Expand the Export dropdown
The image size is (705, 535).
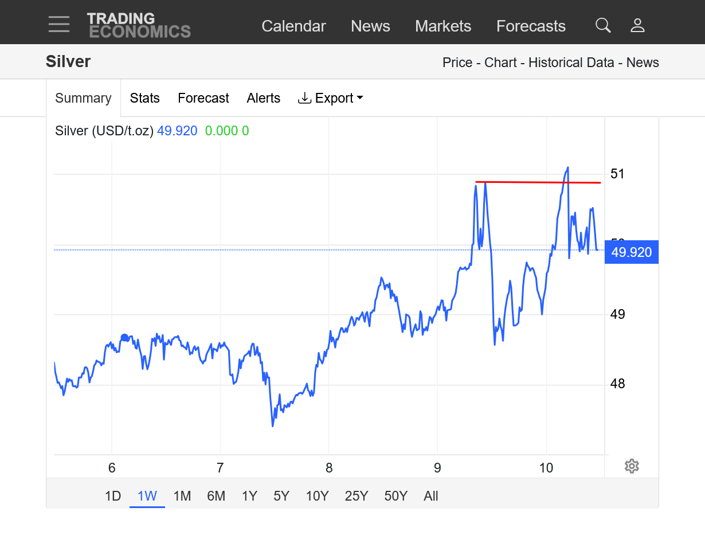tap(331, 98)
